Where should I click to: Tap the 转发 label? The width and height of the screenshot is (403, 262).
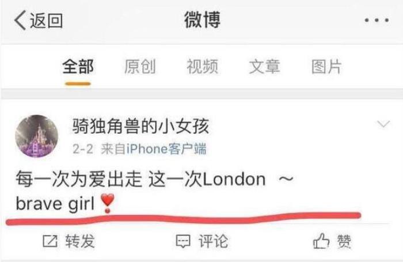[80, 241]
